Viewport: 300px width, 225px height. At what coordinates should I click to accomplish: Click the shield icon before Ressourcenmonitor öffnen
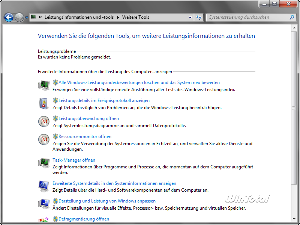55,136
